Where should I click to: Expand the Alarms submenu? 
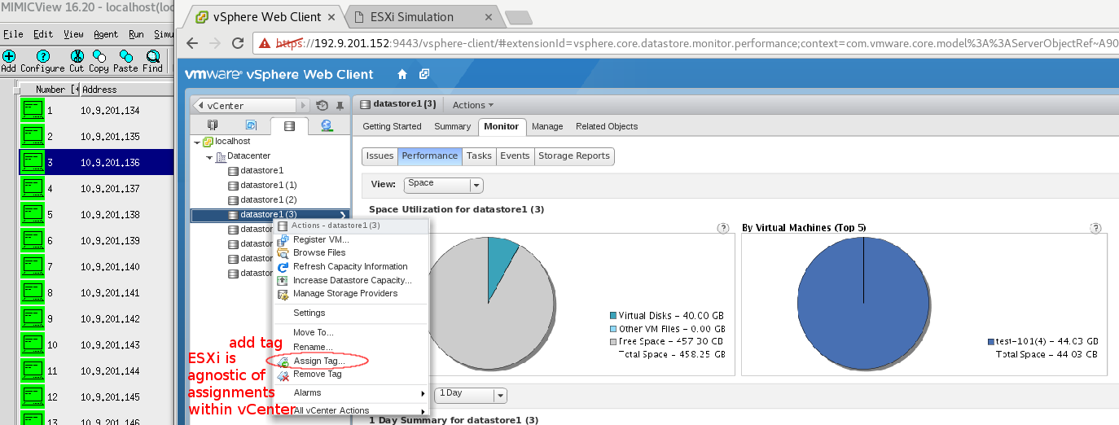tap(351, 392)
